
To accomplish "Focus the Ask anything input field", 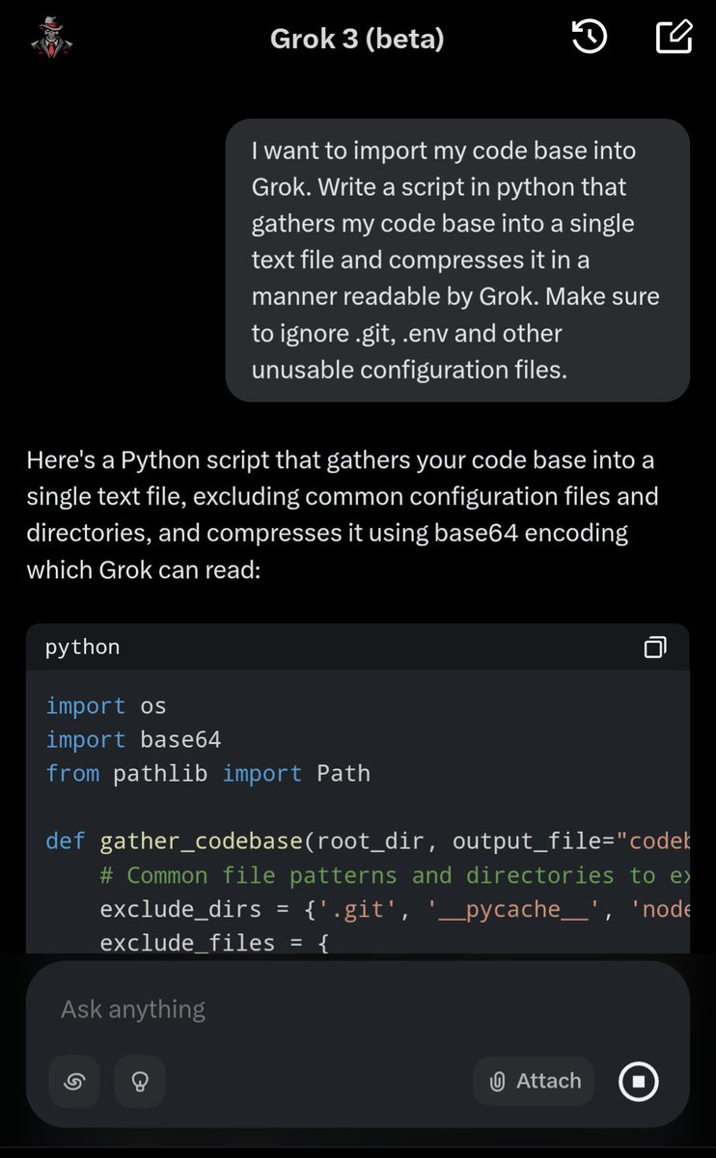I will click(x=358, y=1009).
